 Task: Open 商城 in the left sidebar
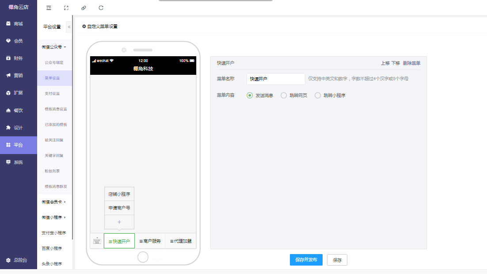[x=18, y=23]
